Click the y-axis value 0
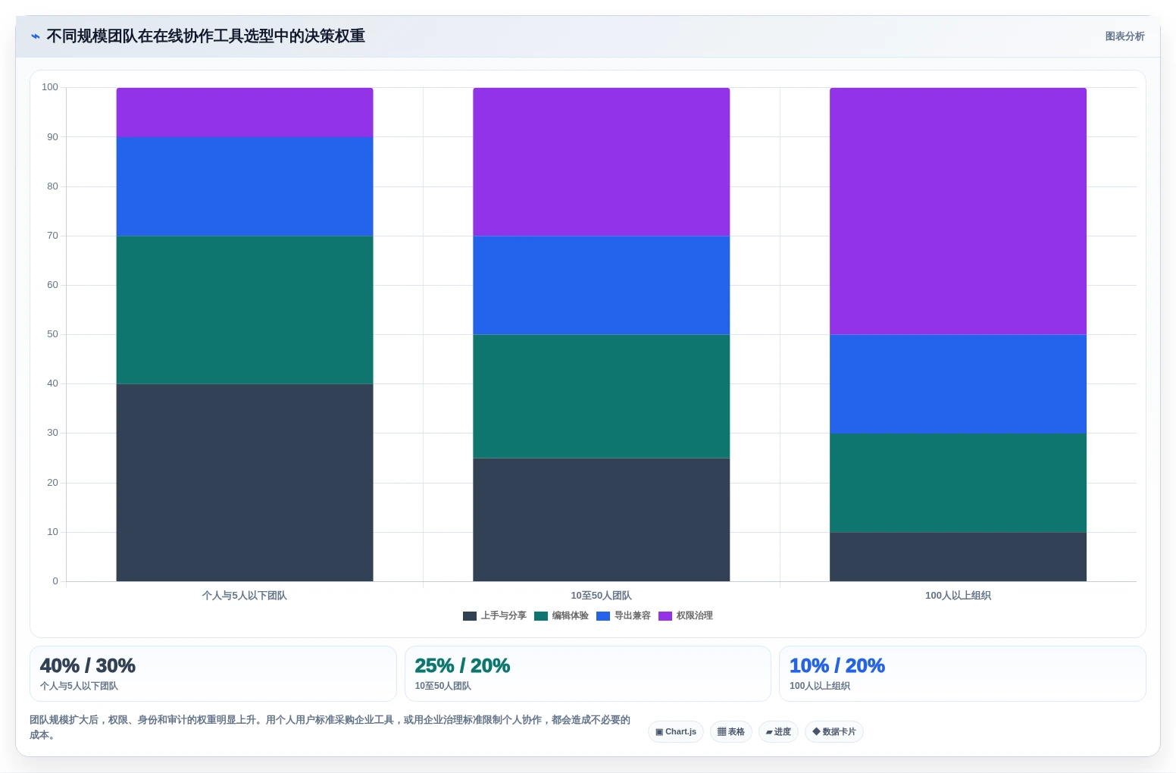The height and width of the screenshot is (773, 1176). click(x=55, y=581)
